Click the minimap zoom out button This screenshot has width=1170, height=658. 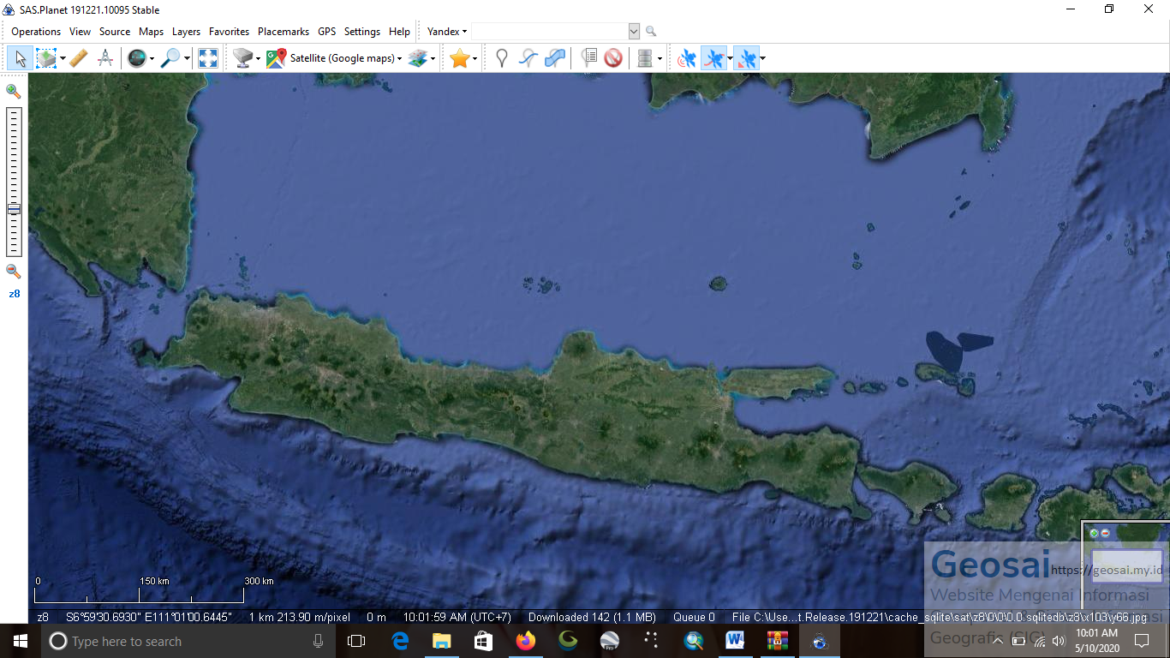[x=1105, y=533]
